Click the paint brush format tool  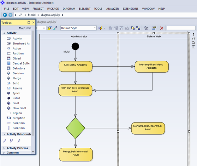point(50,28)
